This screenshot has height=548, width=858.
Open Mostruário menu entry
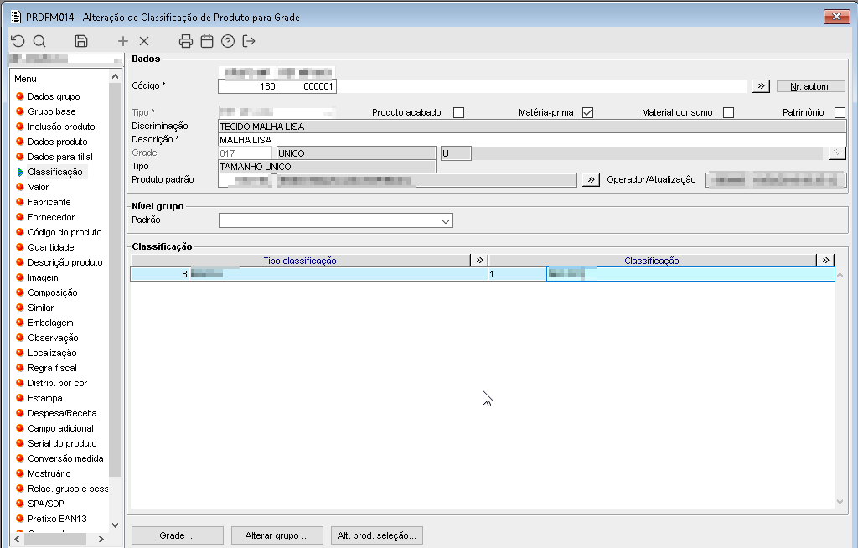49,473
